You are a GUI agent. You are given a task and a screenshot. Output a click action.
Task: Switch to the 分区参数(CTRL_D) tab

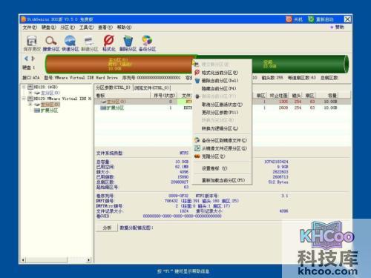pos(113,87)
